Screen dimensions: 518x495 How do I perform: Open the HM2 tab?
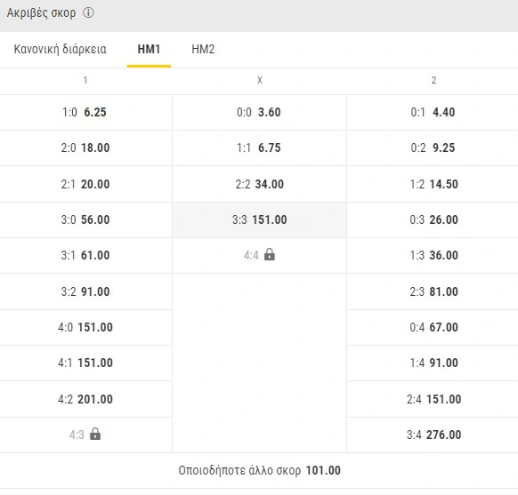pyautogui.click(x=203, y=49)
